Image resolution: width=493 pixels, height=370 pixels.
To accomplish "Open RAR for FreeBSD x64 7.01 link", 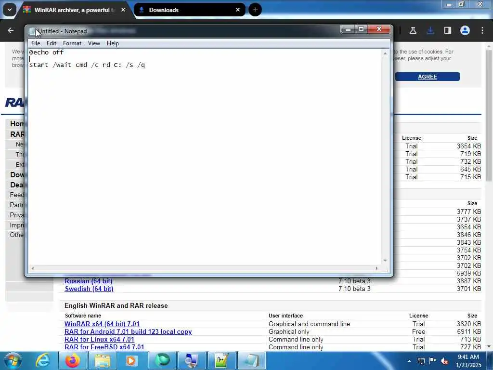I will [104, 347].
